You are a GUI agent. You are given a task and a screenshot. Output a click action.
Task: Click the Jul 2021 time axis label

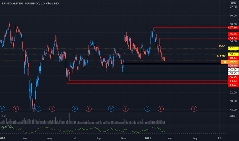[219, 138]
